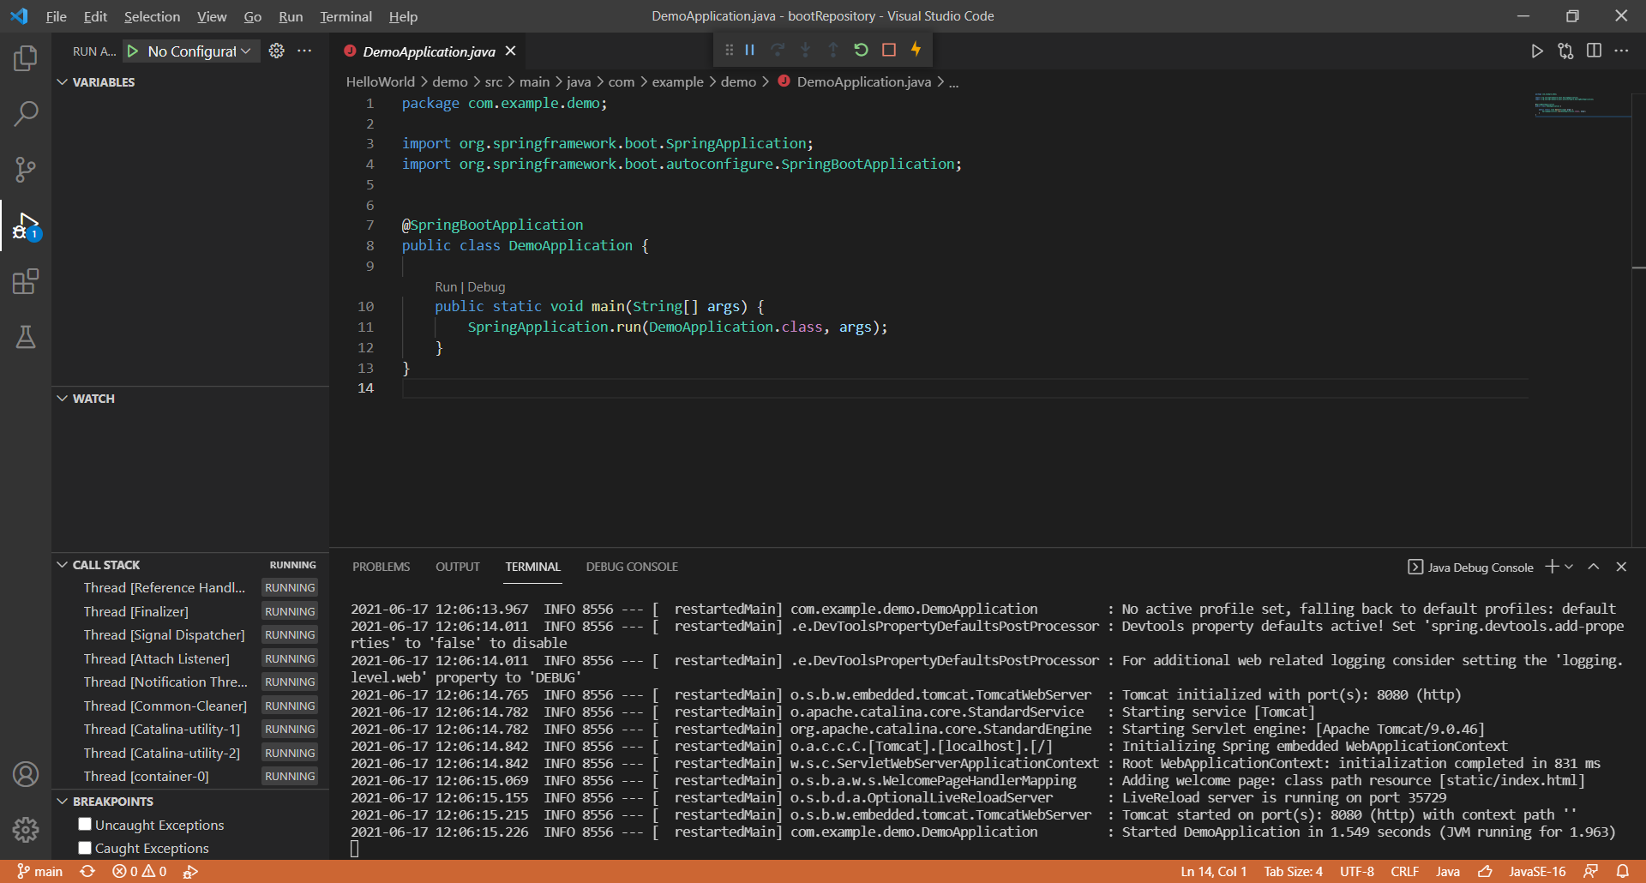
Task: Run Java file from editor title
Action: 1537,51
